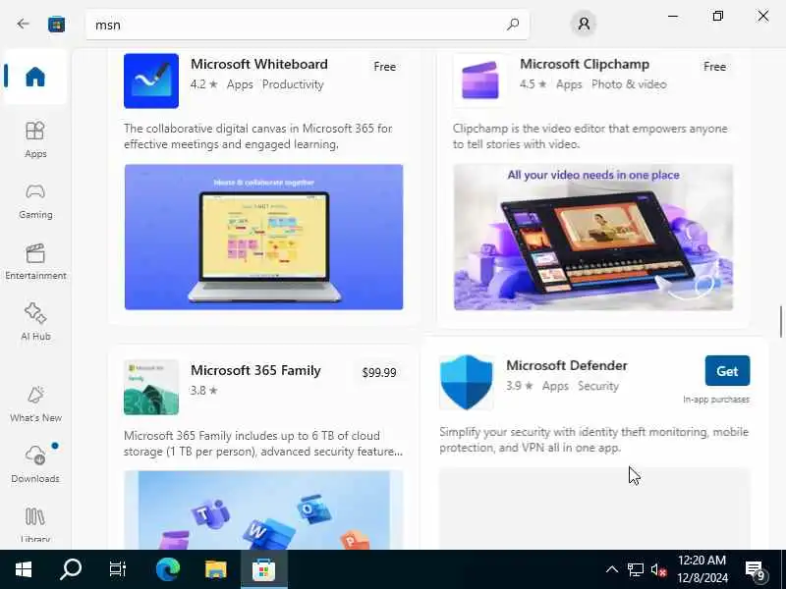Open Microsoft Clipchamp title link
Viewport: 786px width, 589px height.
pos(585,64)
